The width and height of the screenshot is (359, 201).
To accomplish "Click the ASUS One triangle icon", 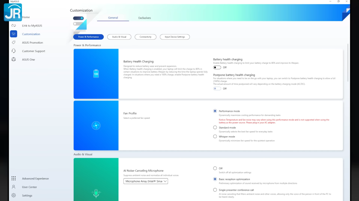I will point(14,59).
